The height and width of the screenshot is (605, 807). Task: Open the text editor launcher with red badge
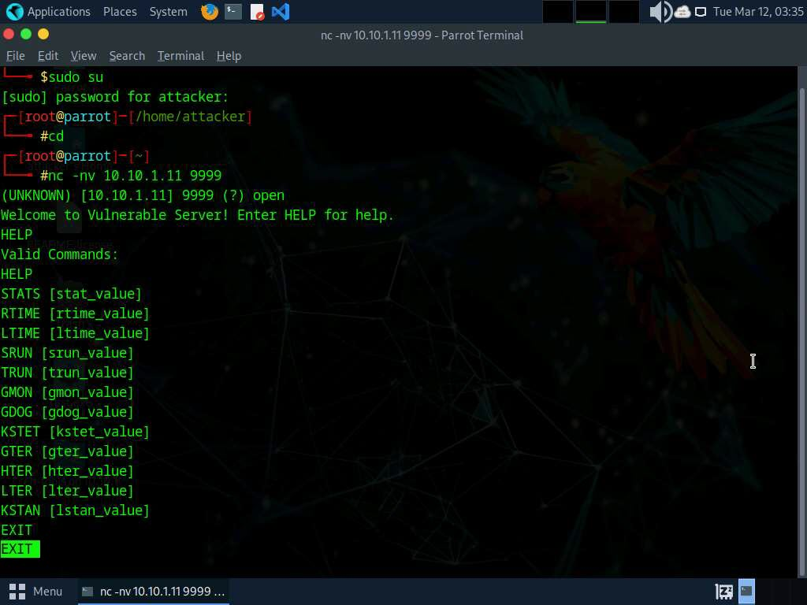coord(257,12)
